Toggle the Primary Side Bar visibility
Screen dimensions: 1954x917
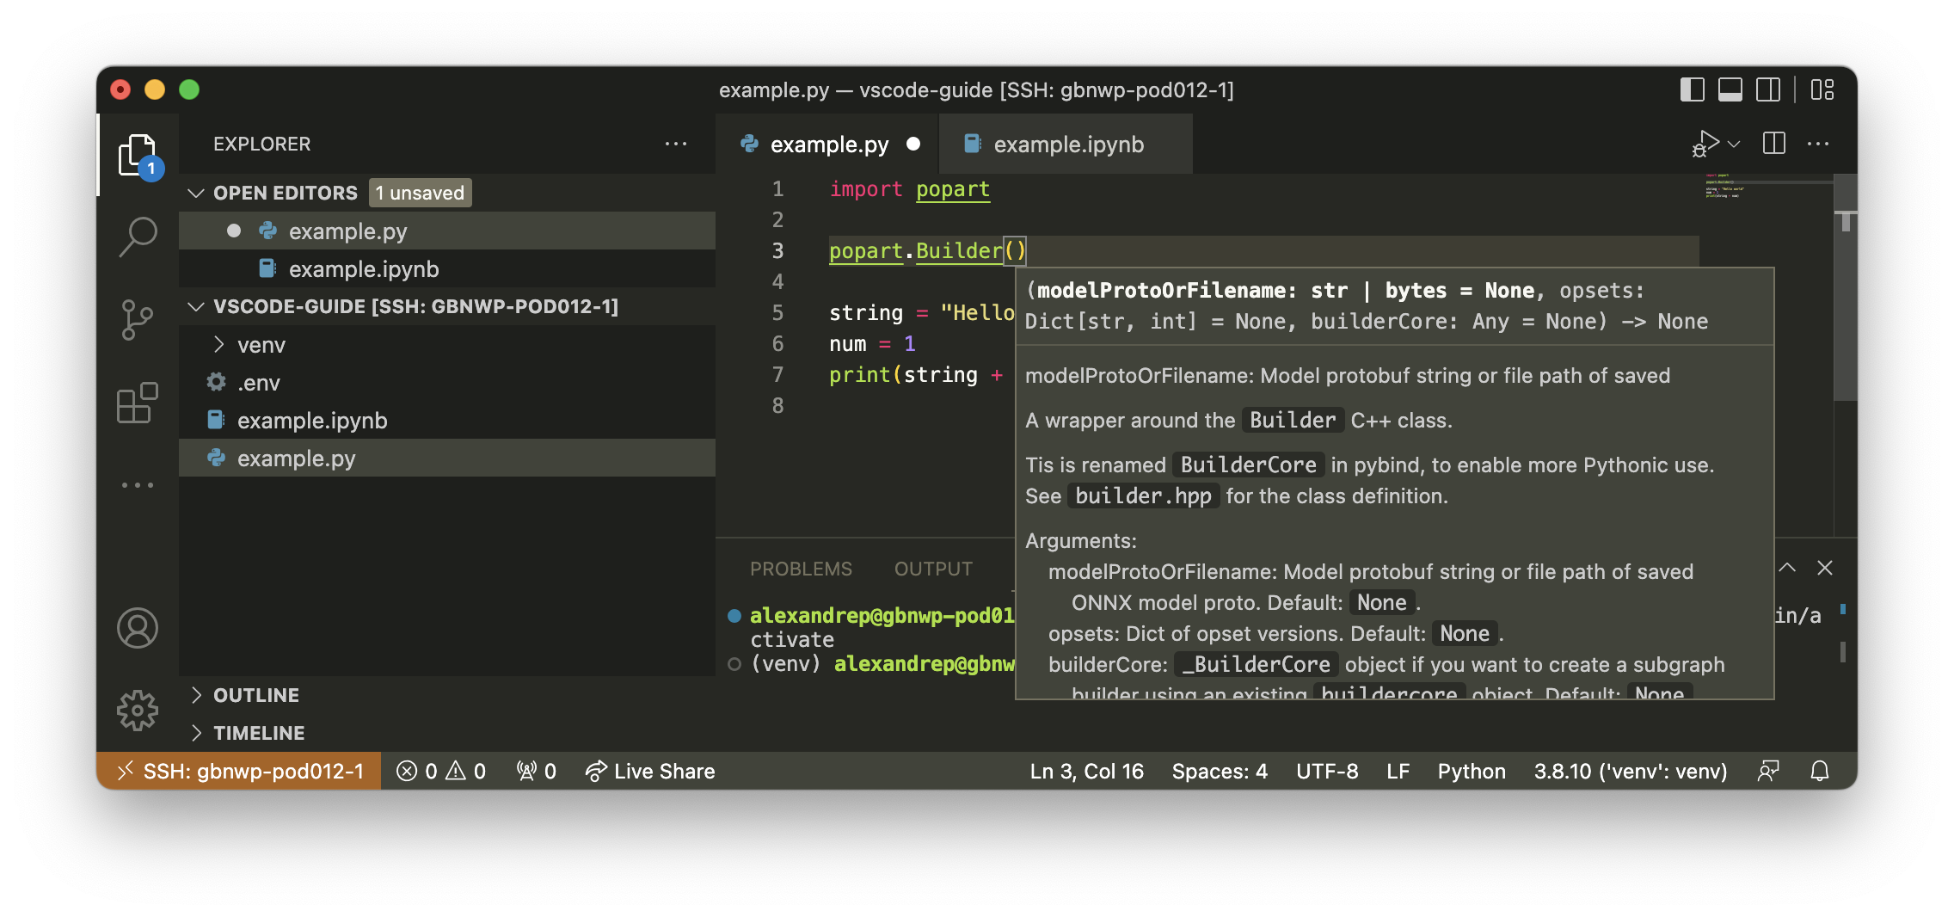pyautogui.click(x=1692, y=89)
